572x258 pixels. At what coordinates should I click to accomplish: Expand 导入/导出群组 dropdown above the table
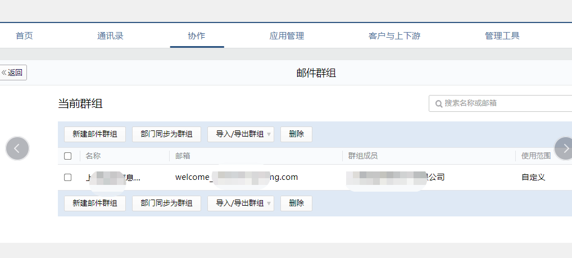coord(240,134)
